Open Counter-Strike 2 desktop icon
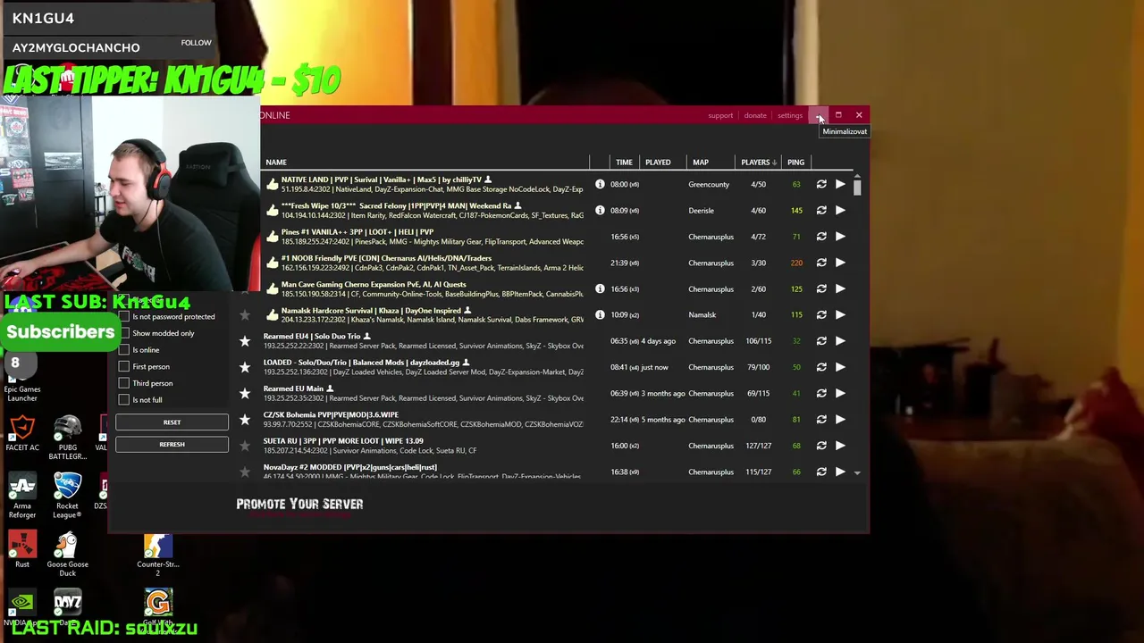 158,555
